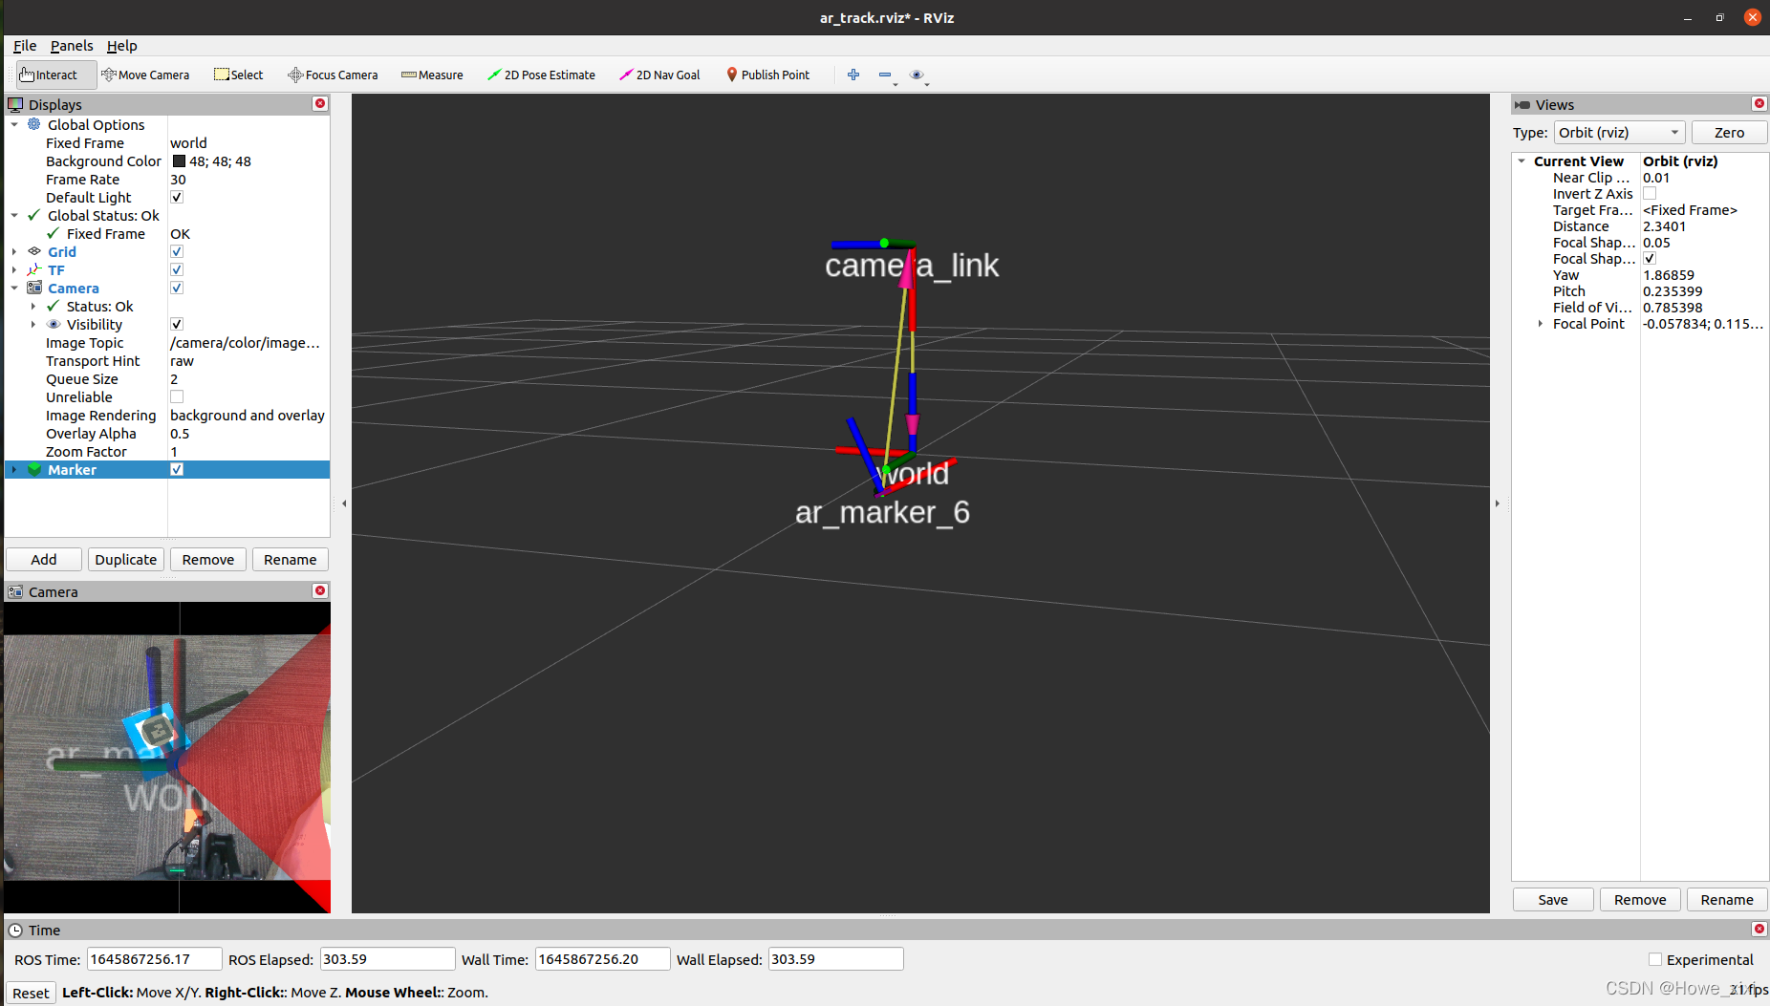The width and height of the screenshot is (1770, 1006).
Task: Close the Time panel
Action: pyautogui.click(x=1759, y=929)
